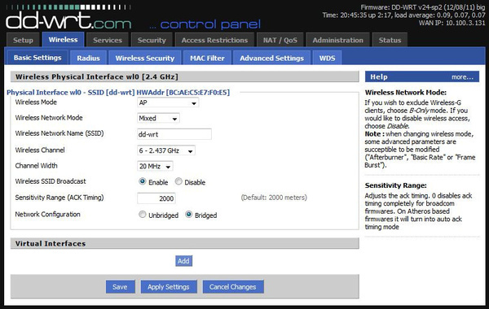Expand the Wireless Network Mode dropdown
The width and height of the screenshot is (489, 309).
[158, 118]
